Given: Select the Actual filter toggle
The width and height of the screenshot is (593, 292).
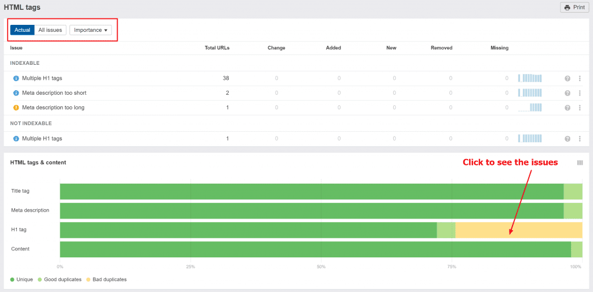Looking at the screenshot, I should click(22, 30).
